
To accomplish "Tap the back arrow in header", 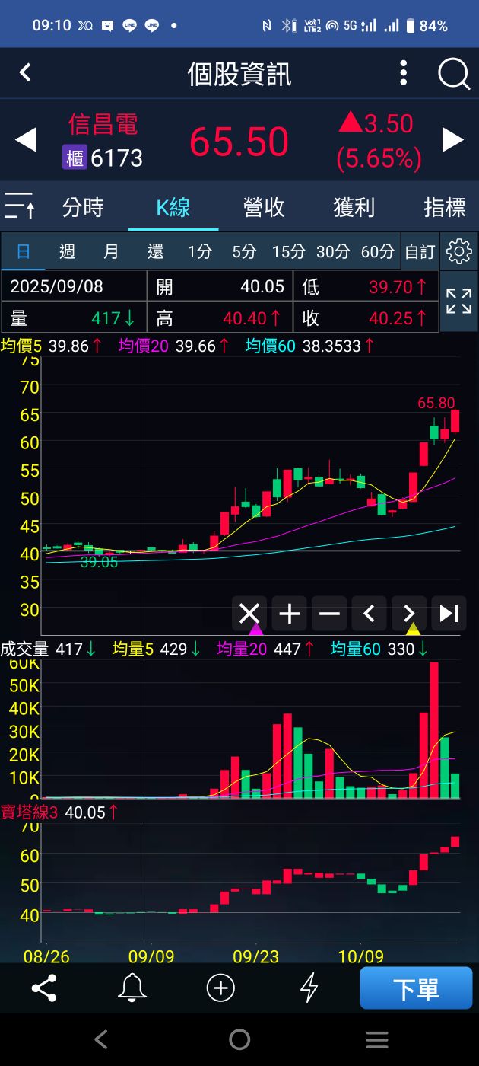I will [25, 73].
